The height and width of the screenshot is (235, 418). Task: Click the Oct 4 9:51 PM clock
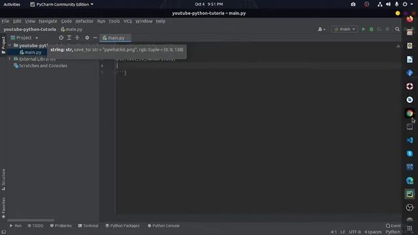coord(209,5)
